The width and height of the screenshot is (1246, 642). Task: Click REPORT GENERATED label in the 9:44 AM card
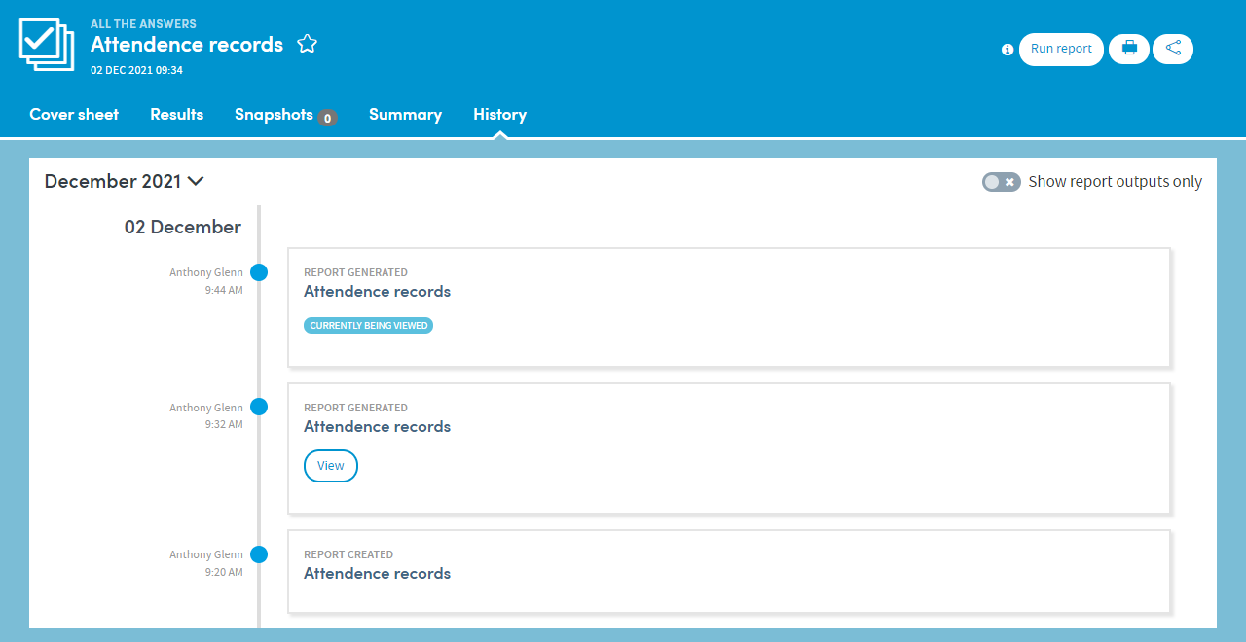pos(355,273)
